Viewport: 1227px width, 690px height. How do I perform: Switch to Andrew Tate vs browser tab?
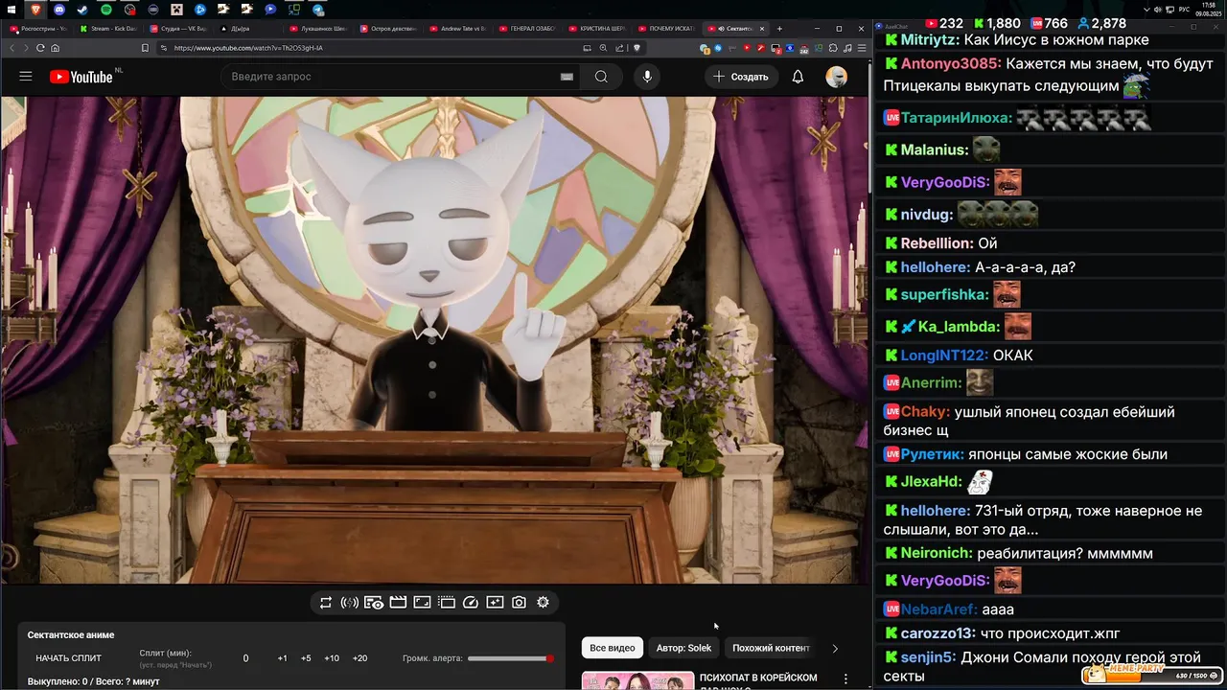point(458,29)
